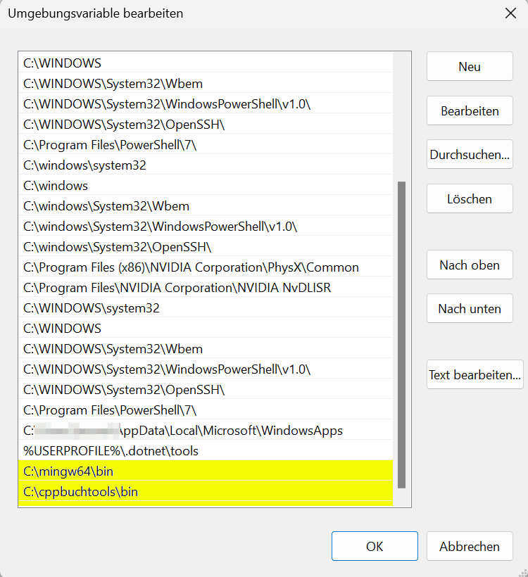The image size is (528, 577).
Task: Select lowercase C:\windows\System32\OpenSSH\ entry
Action: point(117,247)
